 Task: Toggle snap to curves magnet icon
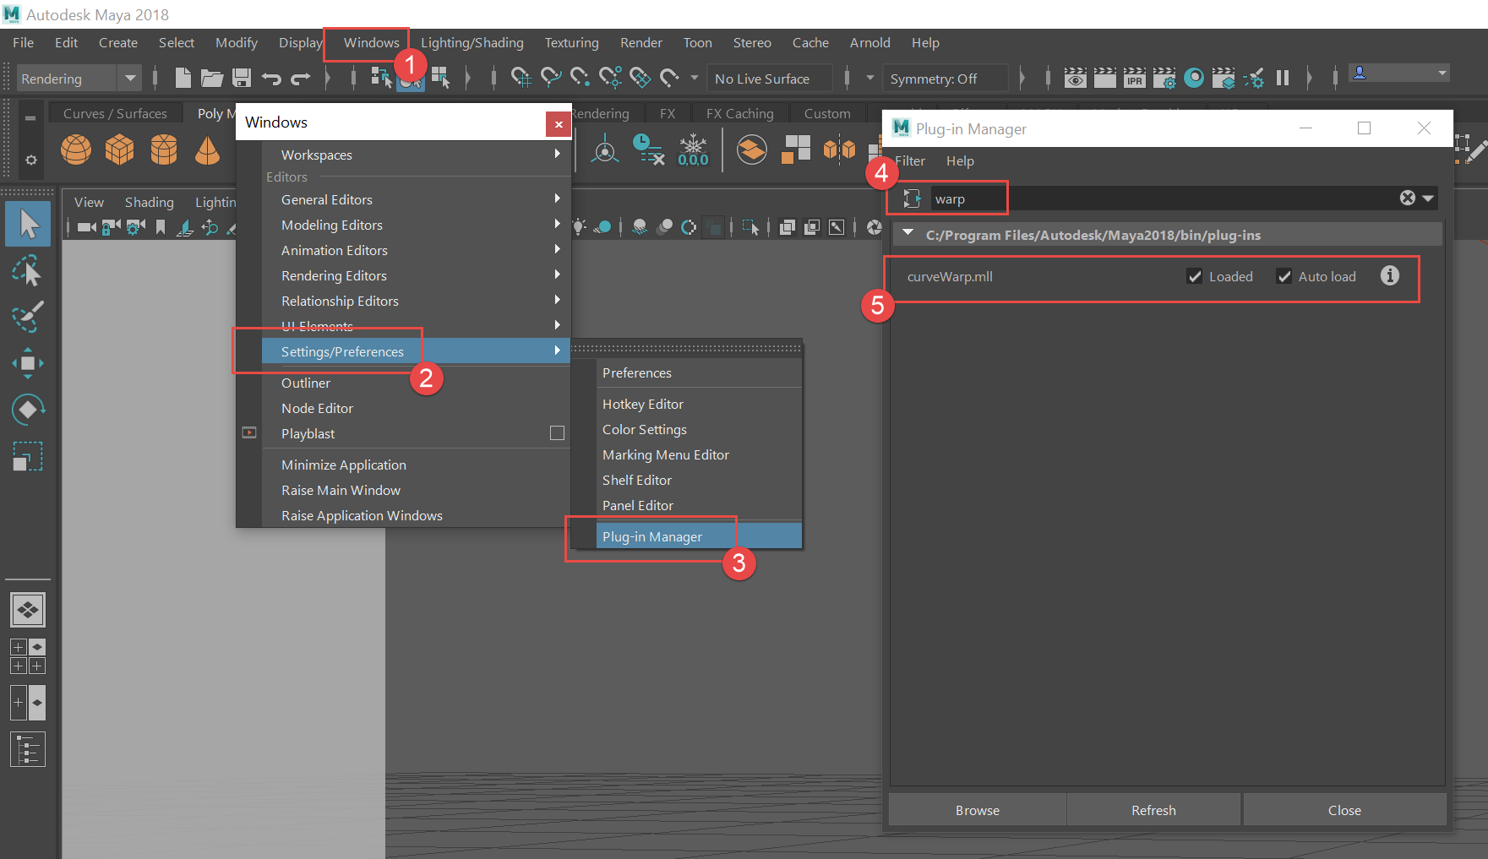551,78
